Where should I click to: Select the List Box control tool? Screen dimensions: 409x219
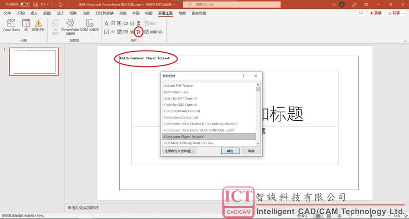pyautogui.click(x=125, y=32)
